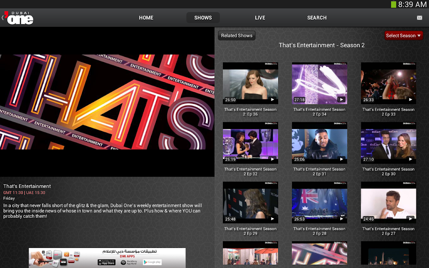Select the SHOWS tab
The width and height of the screenshot is (429, 268).
[203, 18]
